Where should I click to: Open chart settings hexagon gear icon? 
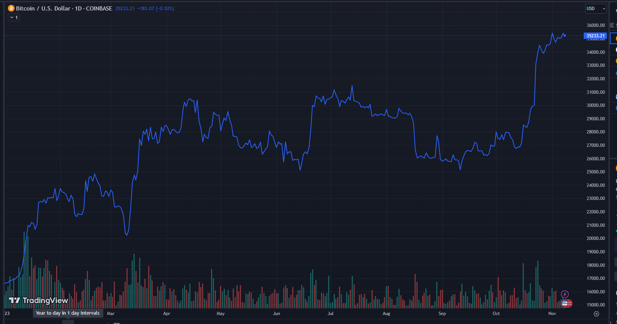pyautogui.click(x=596, y=314)
